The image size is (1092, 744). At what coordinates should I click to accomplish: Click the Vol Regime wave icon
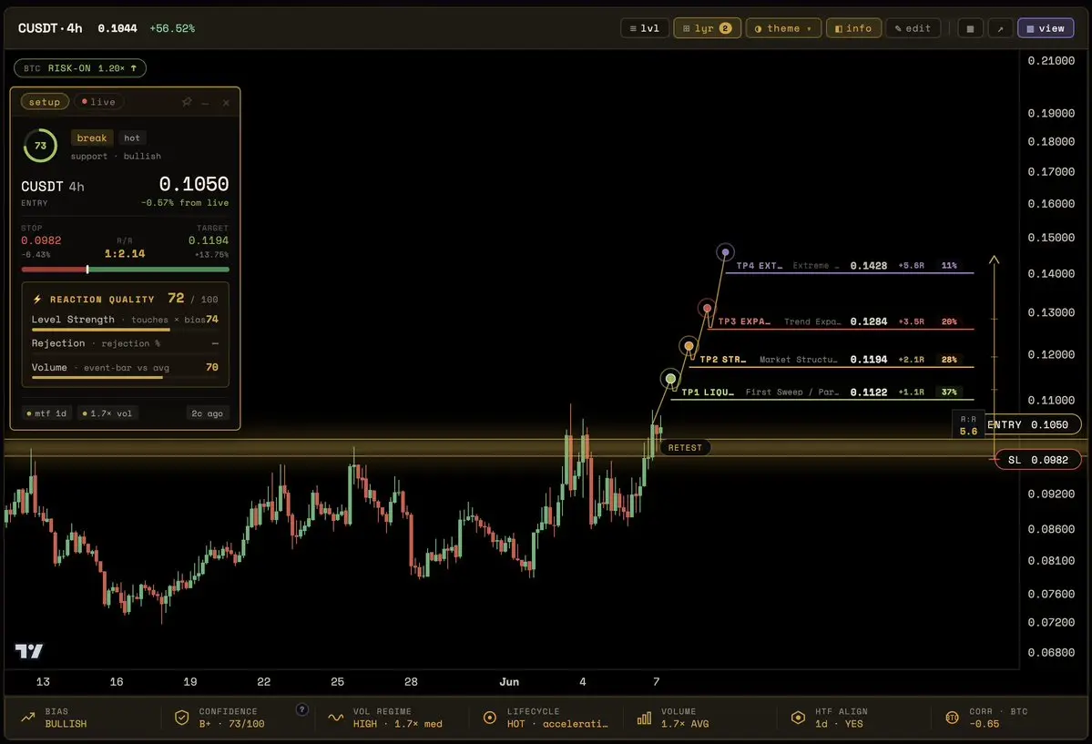336,718
